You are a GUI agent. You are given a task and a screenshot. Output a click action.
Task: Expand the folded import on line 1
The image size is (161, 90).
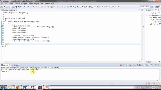pos(4,13)
